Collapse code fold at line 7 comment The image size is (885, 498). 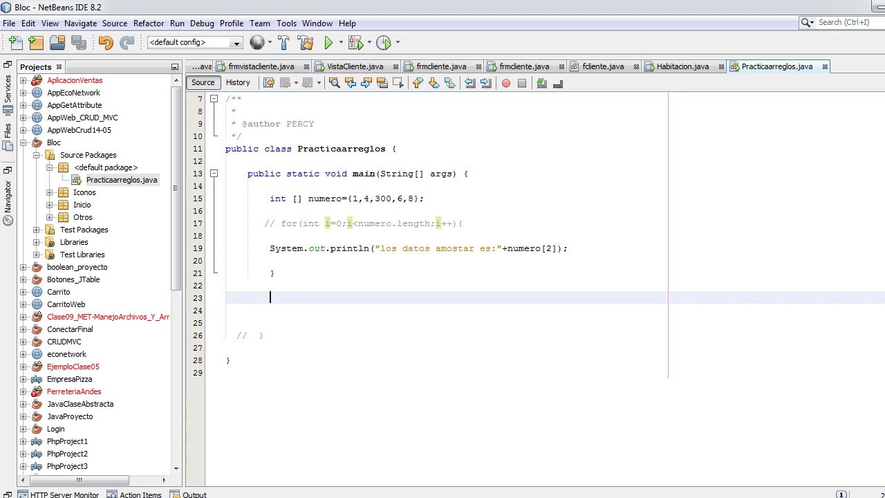(214, 99)
